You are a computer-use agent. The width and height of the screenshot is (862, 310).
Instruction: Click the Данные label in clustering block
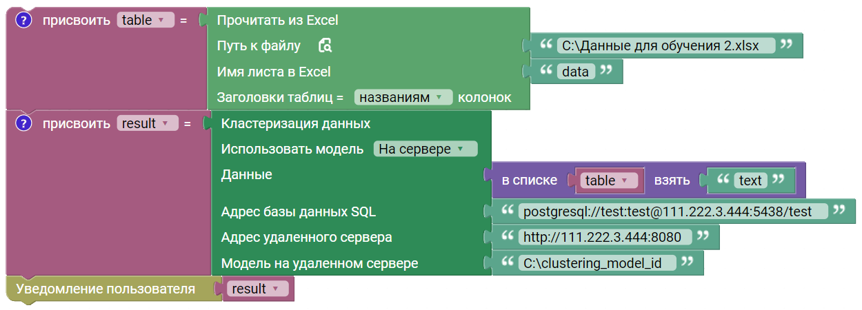click(x=246, y=175)
